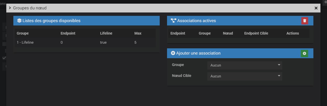
Task: Click the Actions column header
Action: pyautogui.click(x=292, y=33)
